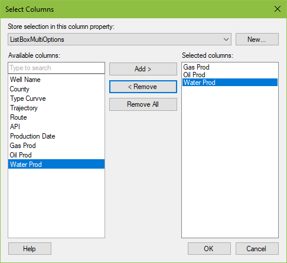Open the ListBoxMultiOptions column property dropdown
The image size is (287, 263).
tap(119, 40)
